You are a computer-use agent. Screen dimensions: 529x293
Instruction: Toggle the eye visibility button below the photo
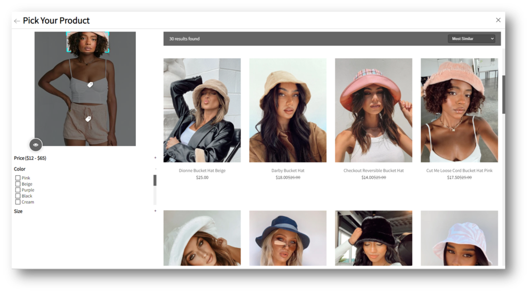[36, 145]
